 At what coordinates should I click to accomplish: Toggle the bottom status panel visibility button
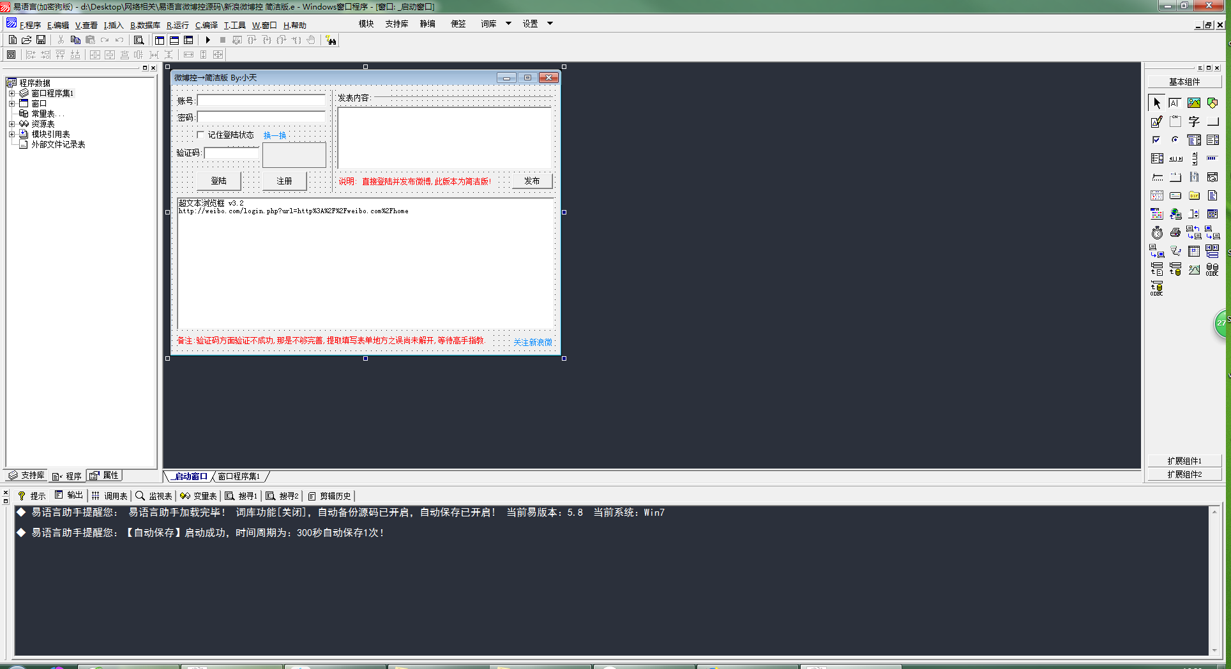[x=174, y=40]
